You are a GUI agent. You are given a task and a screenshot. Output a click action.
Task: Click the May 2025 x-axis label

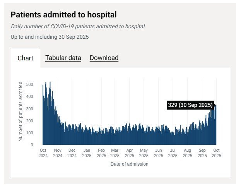click(x=144, y=153)
